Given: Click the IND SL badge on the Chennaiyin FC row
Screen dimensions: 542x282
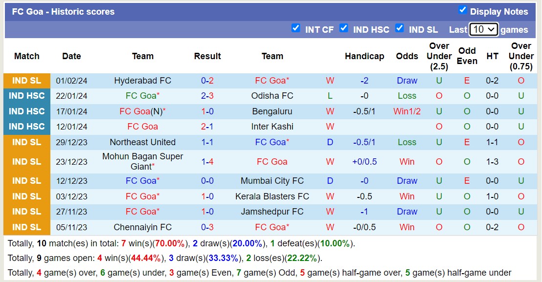Looking at the screenshot, I should (x=27, y=227).
